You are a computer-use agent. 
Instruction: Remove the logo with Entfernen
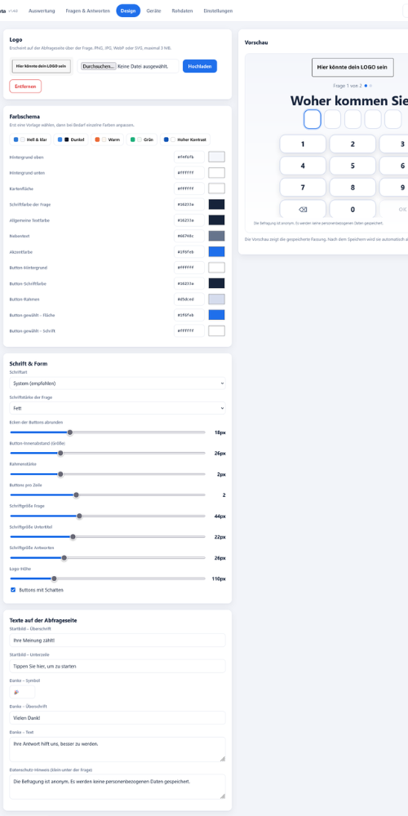coord(25,86)
